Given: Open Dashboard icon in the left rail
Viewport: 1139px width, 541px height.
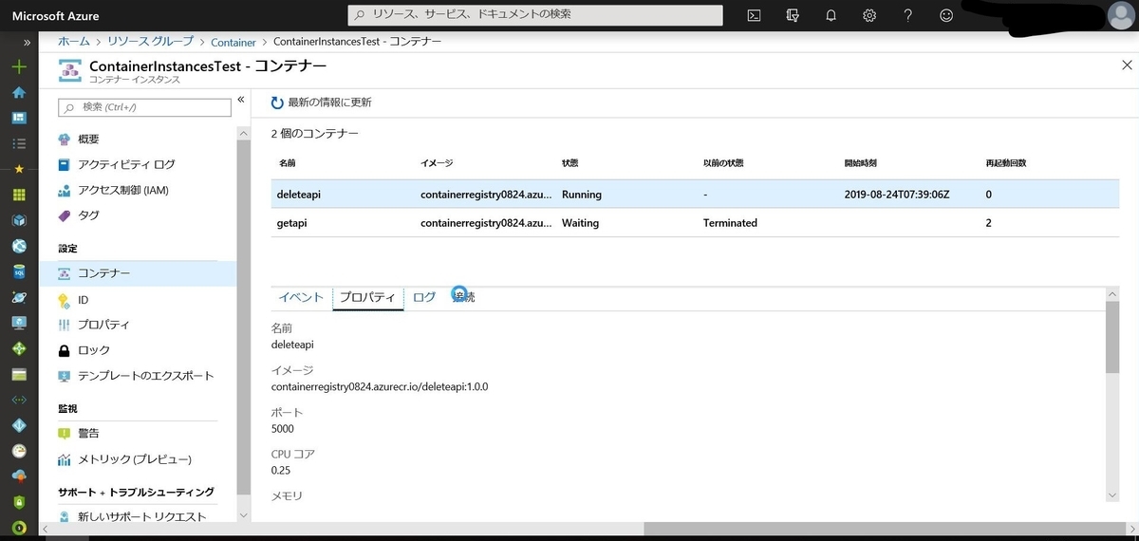Looking at the screenshot, I should 18,119.
